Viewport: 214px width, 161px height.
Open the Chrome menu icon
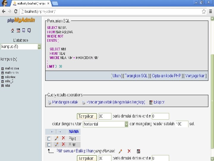point(211,12)
